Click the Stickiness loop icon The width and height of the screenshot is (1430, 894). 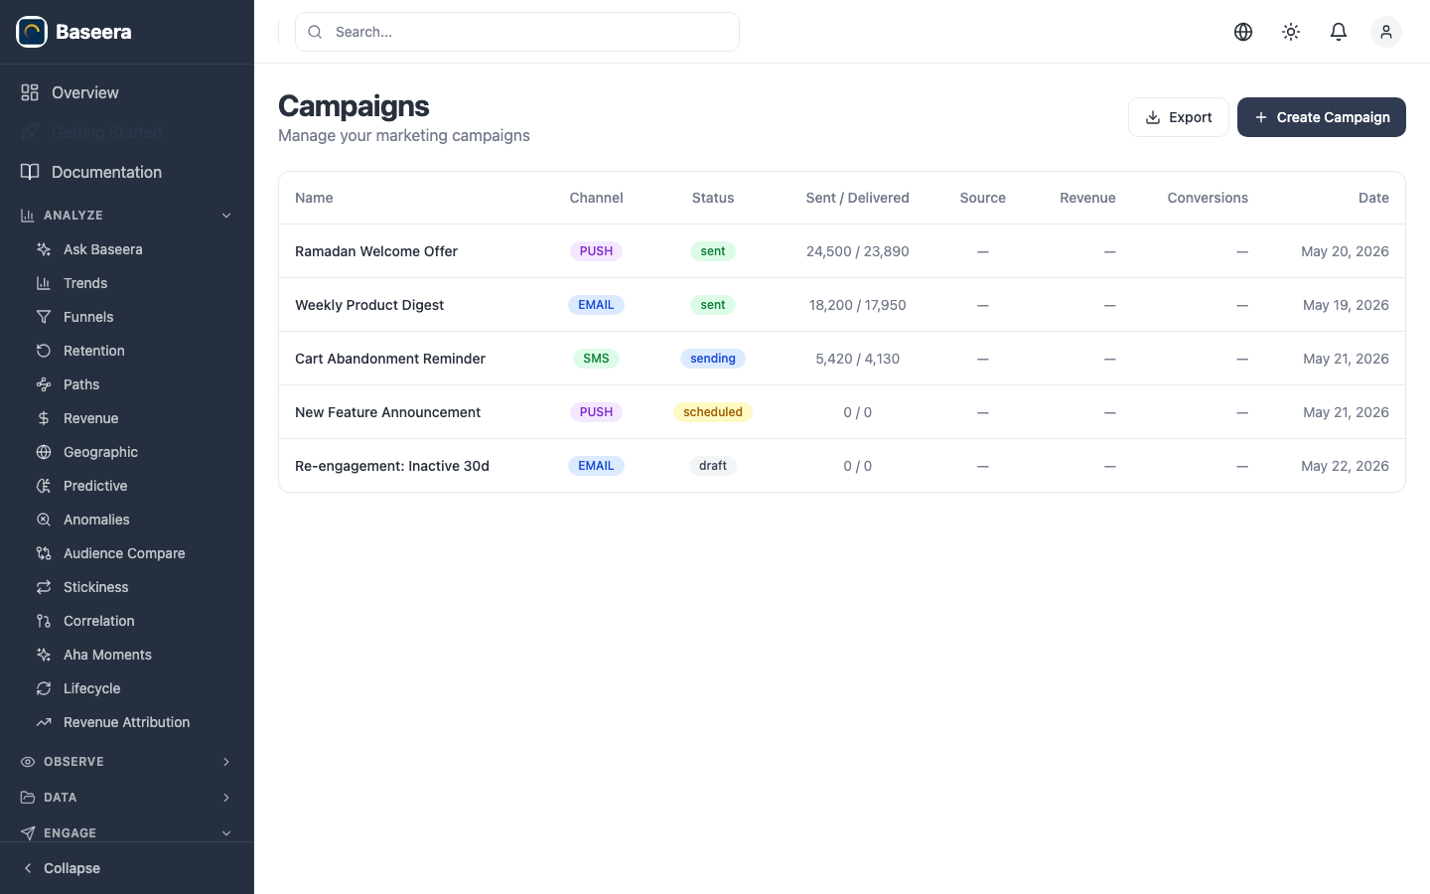(x=44, y=587)
